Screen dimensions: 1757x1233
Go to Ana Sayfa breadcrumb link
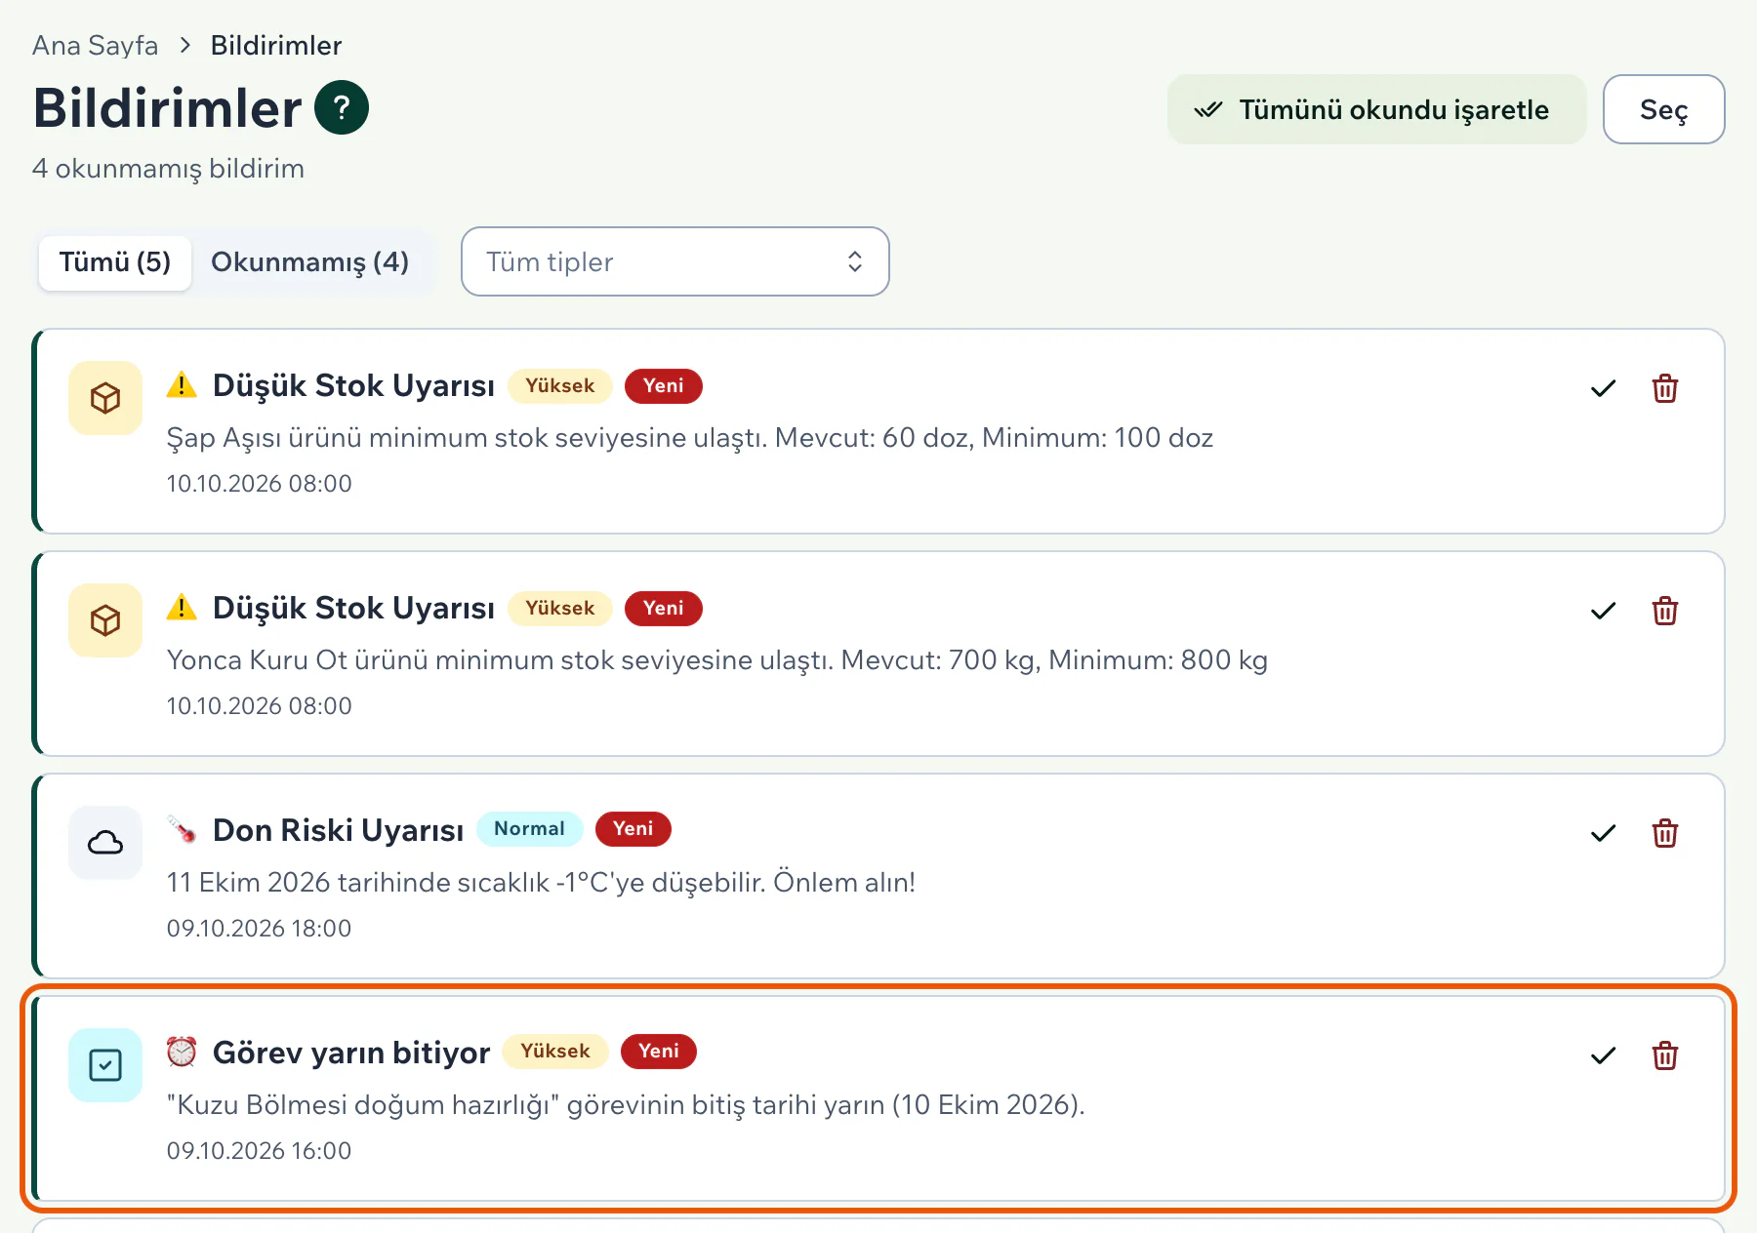tap(95, 46)
